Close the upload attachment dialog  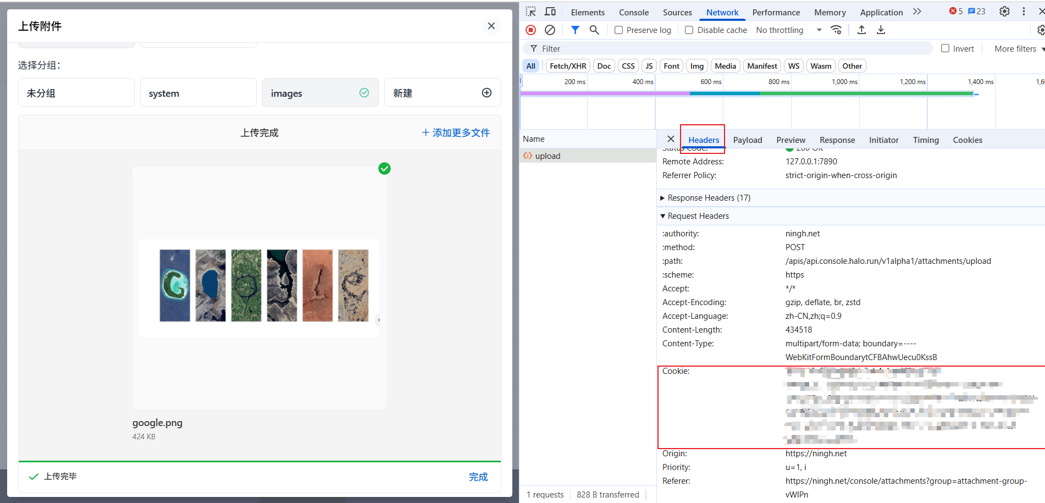(491, 26)
